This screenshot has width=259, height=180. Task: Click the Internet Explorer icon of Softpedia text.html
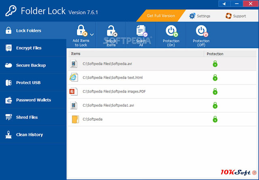pyautogui.click(x=74, y=77)
